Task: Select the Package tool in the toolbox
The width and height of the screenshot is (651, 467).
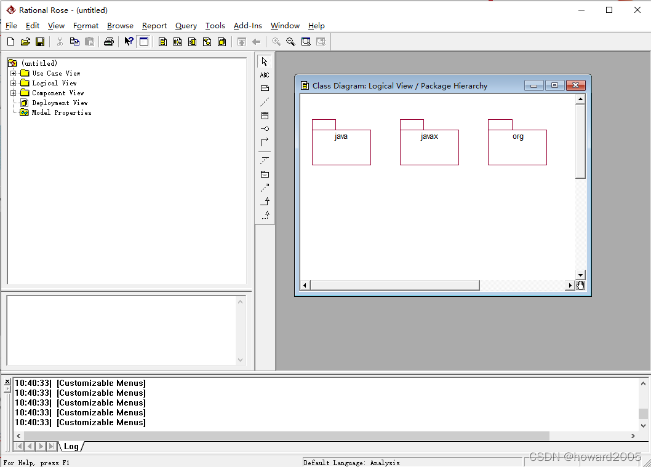Action: point(265,174)
